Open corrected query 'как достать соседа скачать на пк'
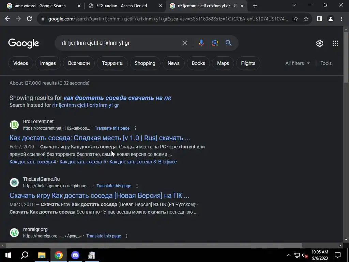The width and height of the screenshot is (349, 262). [x=118, y=98]
